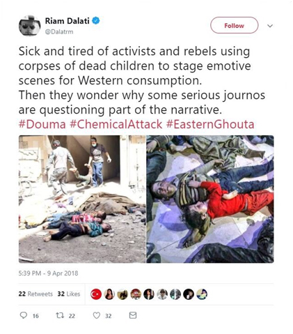
Task: Open the #ChemicalAttack hashtag
Action: (x=116, y=124)
